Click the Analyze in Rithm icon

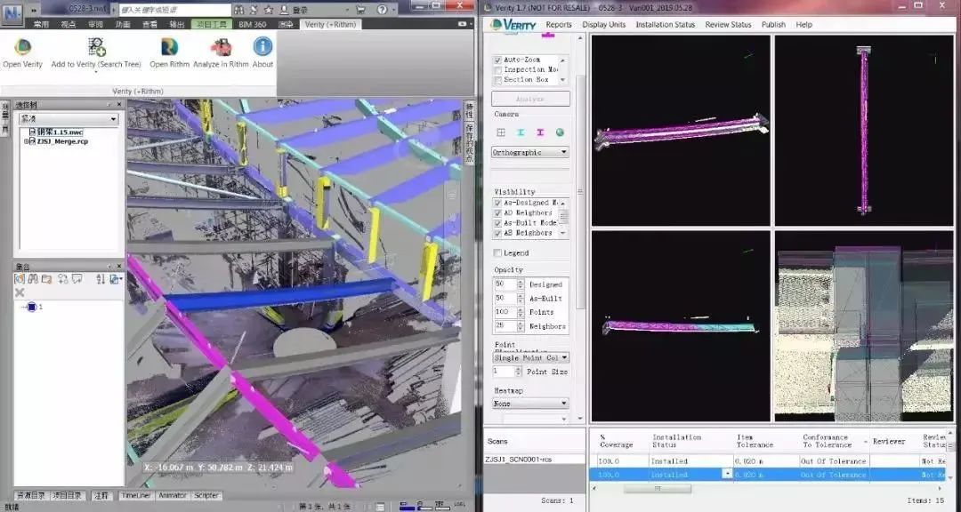[220, 47]
